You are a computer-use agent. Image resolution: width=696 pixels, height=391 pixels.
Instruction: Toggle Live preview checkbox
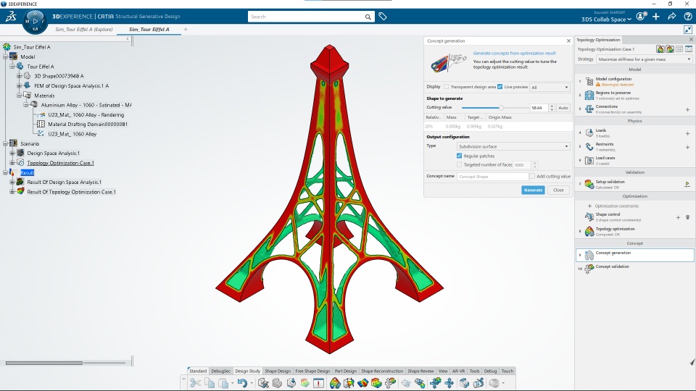(x=500, y=87)
